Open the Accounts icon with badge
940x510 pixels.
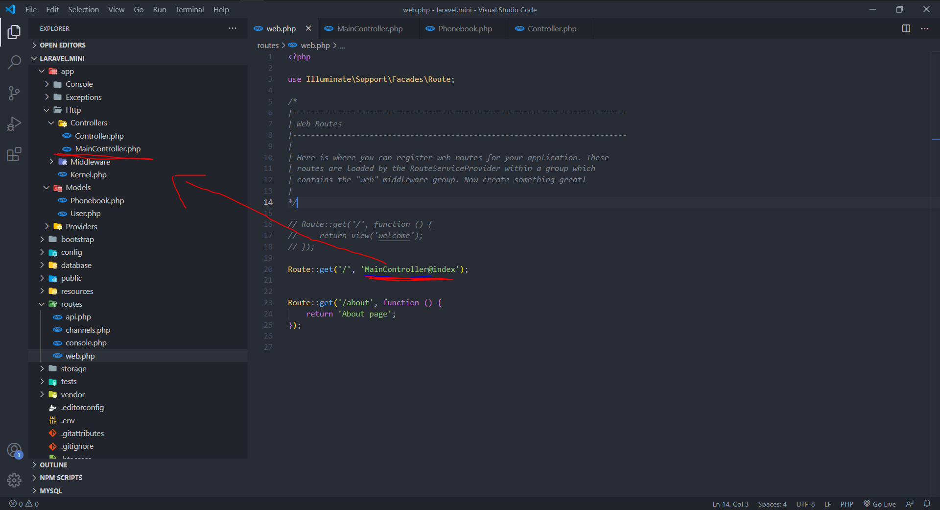click(x=14, y=450)
